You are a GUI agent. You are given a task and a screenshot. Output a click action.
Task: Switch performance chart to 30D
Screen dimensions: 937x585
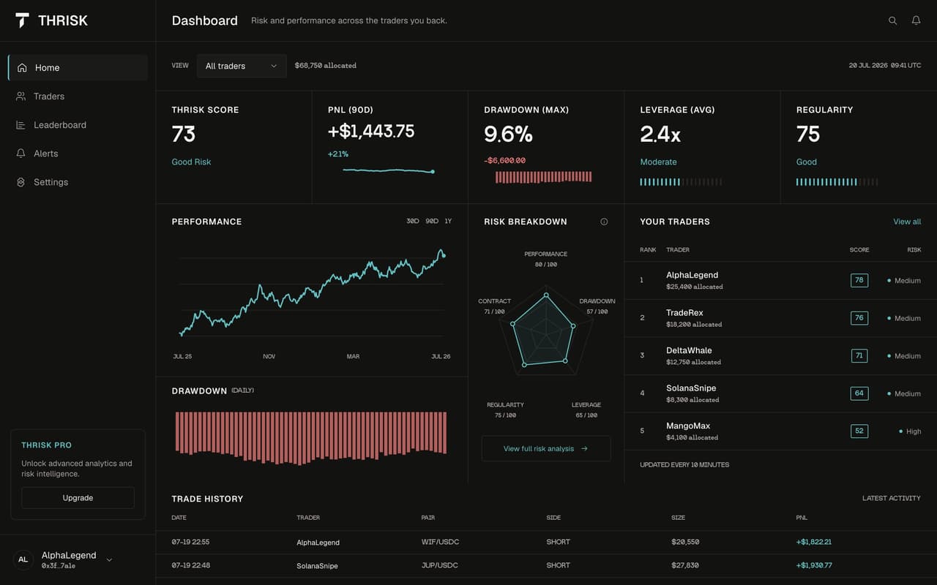point(413,222)
